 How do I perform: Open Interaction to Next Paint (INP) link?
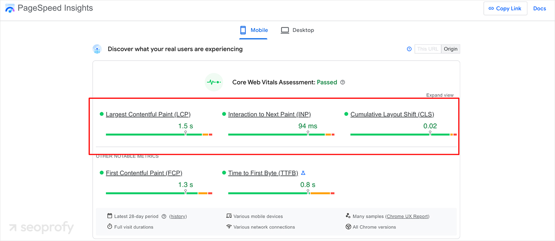(x=270, y=114)
